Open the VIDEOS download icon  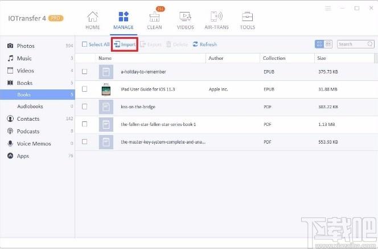[185, 17]
